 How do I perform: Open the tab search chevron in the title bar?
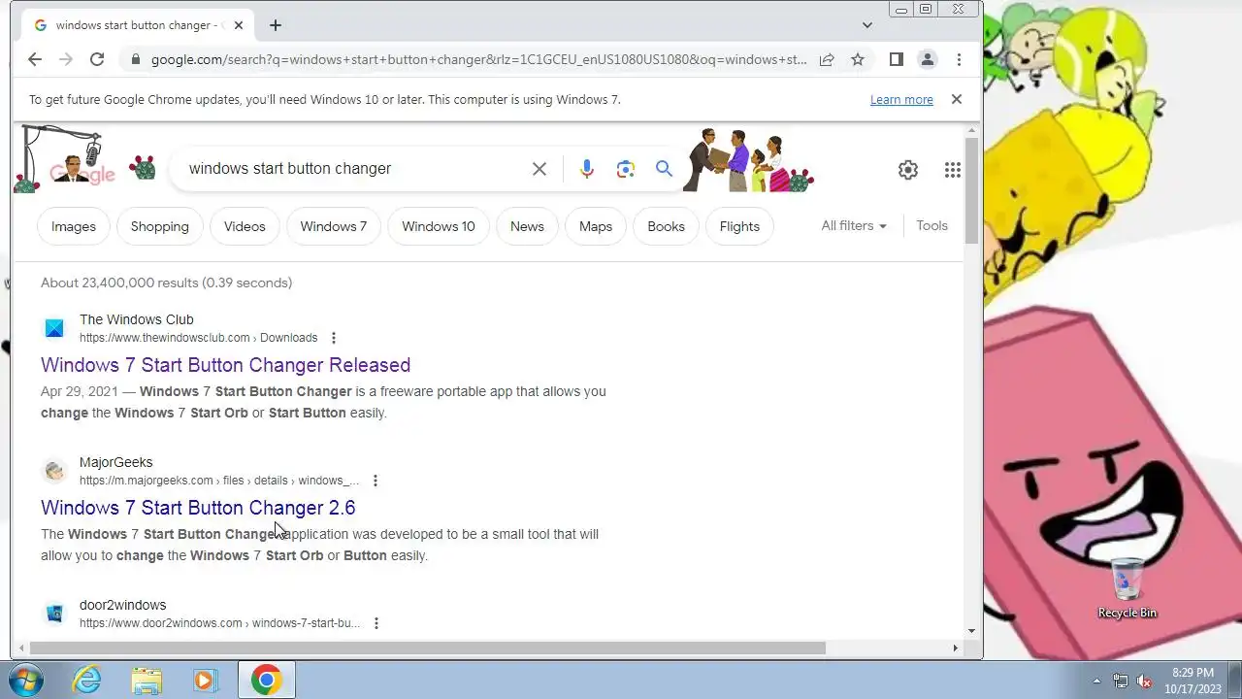point(867,25)
